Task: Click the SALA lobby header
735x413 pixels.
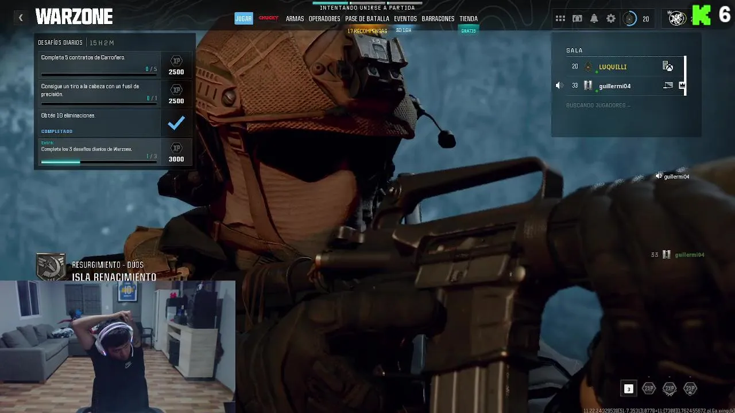Action: (574, 50)
